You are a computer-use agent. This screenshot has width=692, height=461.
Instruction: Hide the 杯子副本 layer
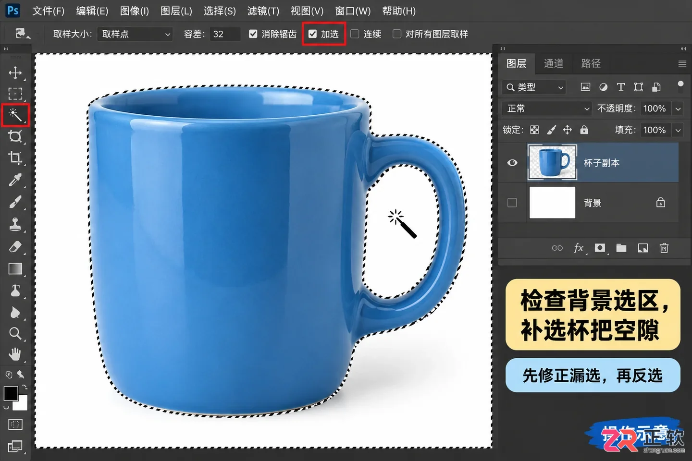coord(512,163)
